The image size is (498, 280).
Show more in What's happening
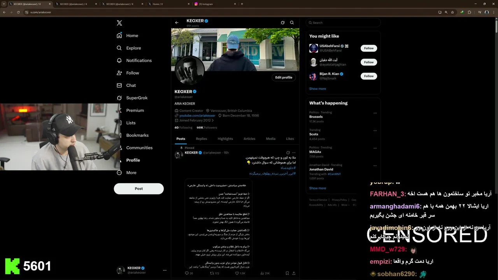coord(317,188)
